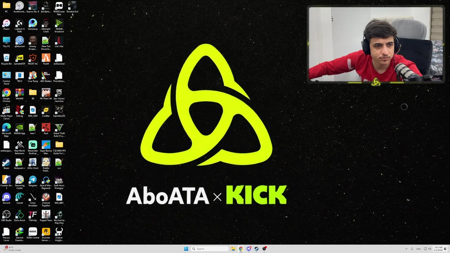The image size is (450, 253).
Task: Select the Counter-Strike 2 desktop icon
Action: [x=6, y=182]
